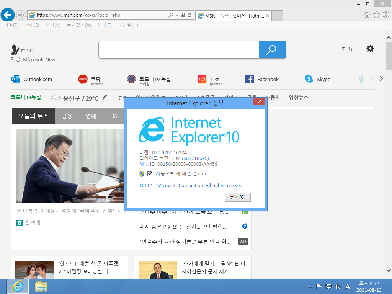The height and width of the screenshot is (294, 392).
Task: Open the Skype shortcut
Action: tap(317, 79)
